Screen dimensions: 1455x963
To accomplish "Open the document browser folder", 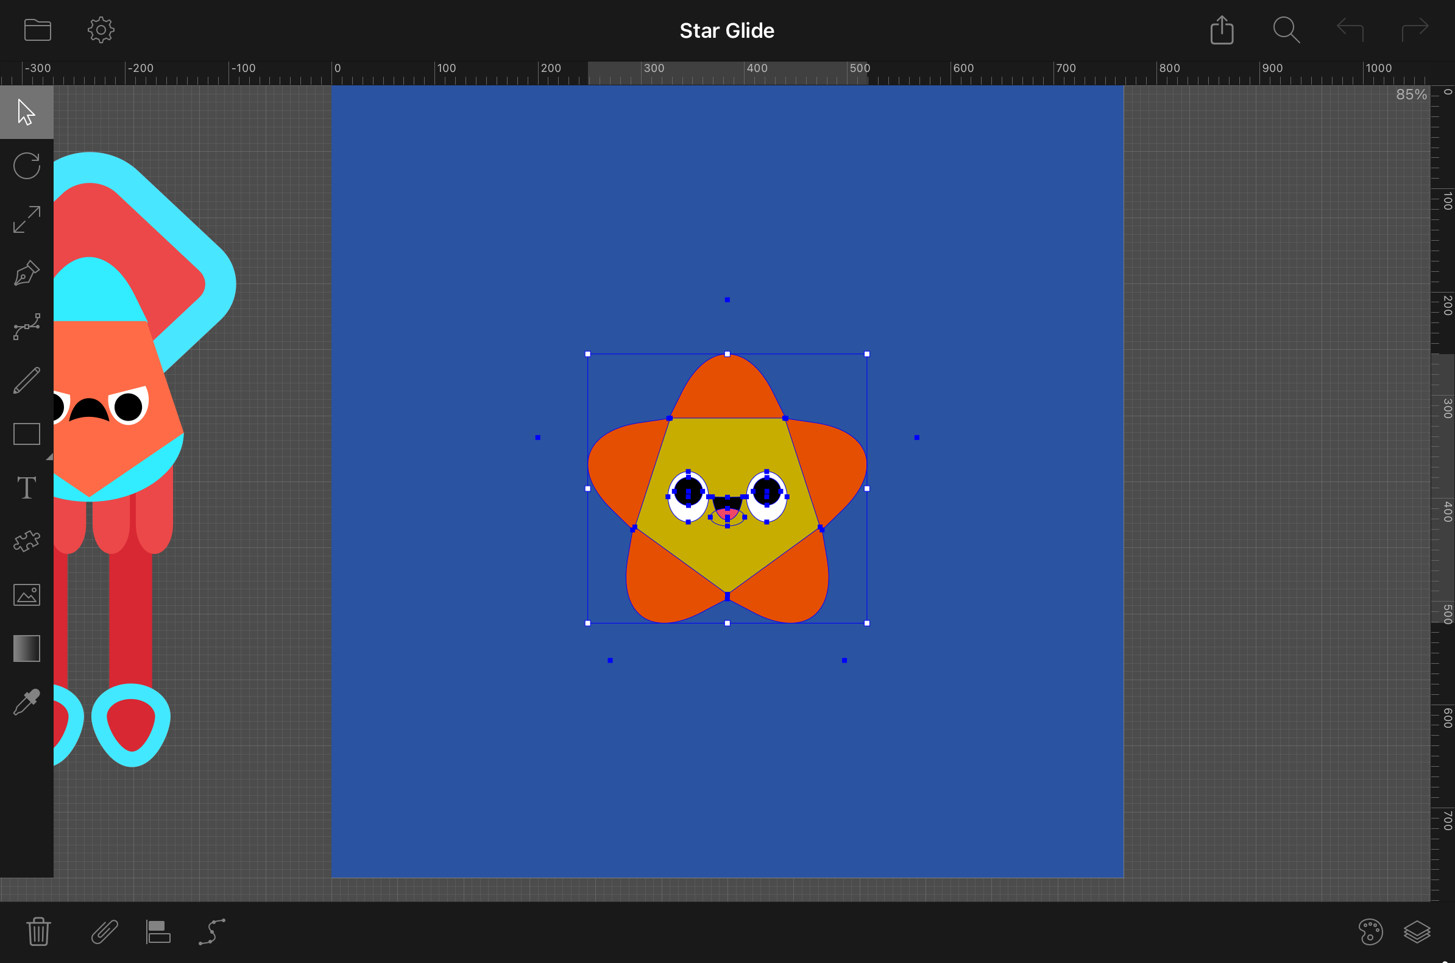I will point(37,29).
